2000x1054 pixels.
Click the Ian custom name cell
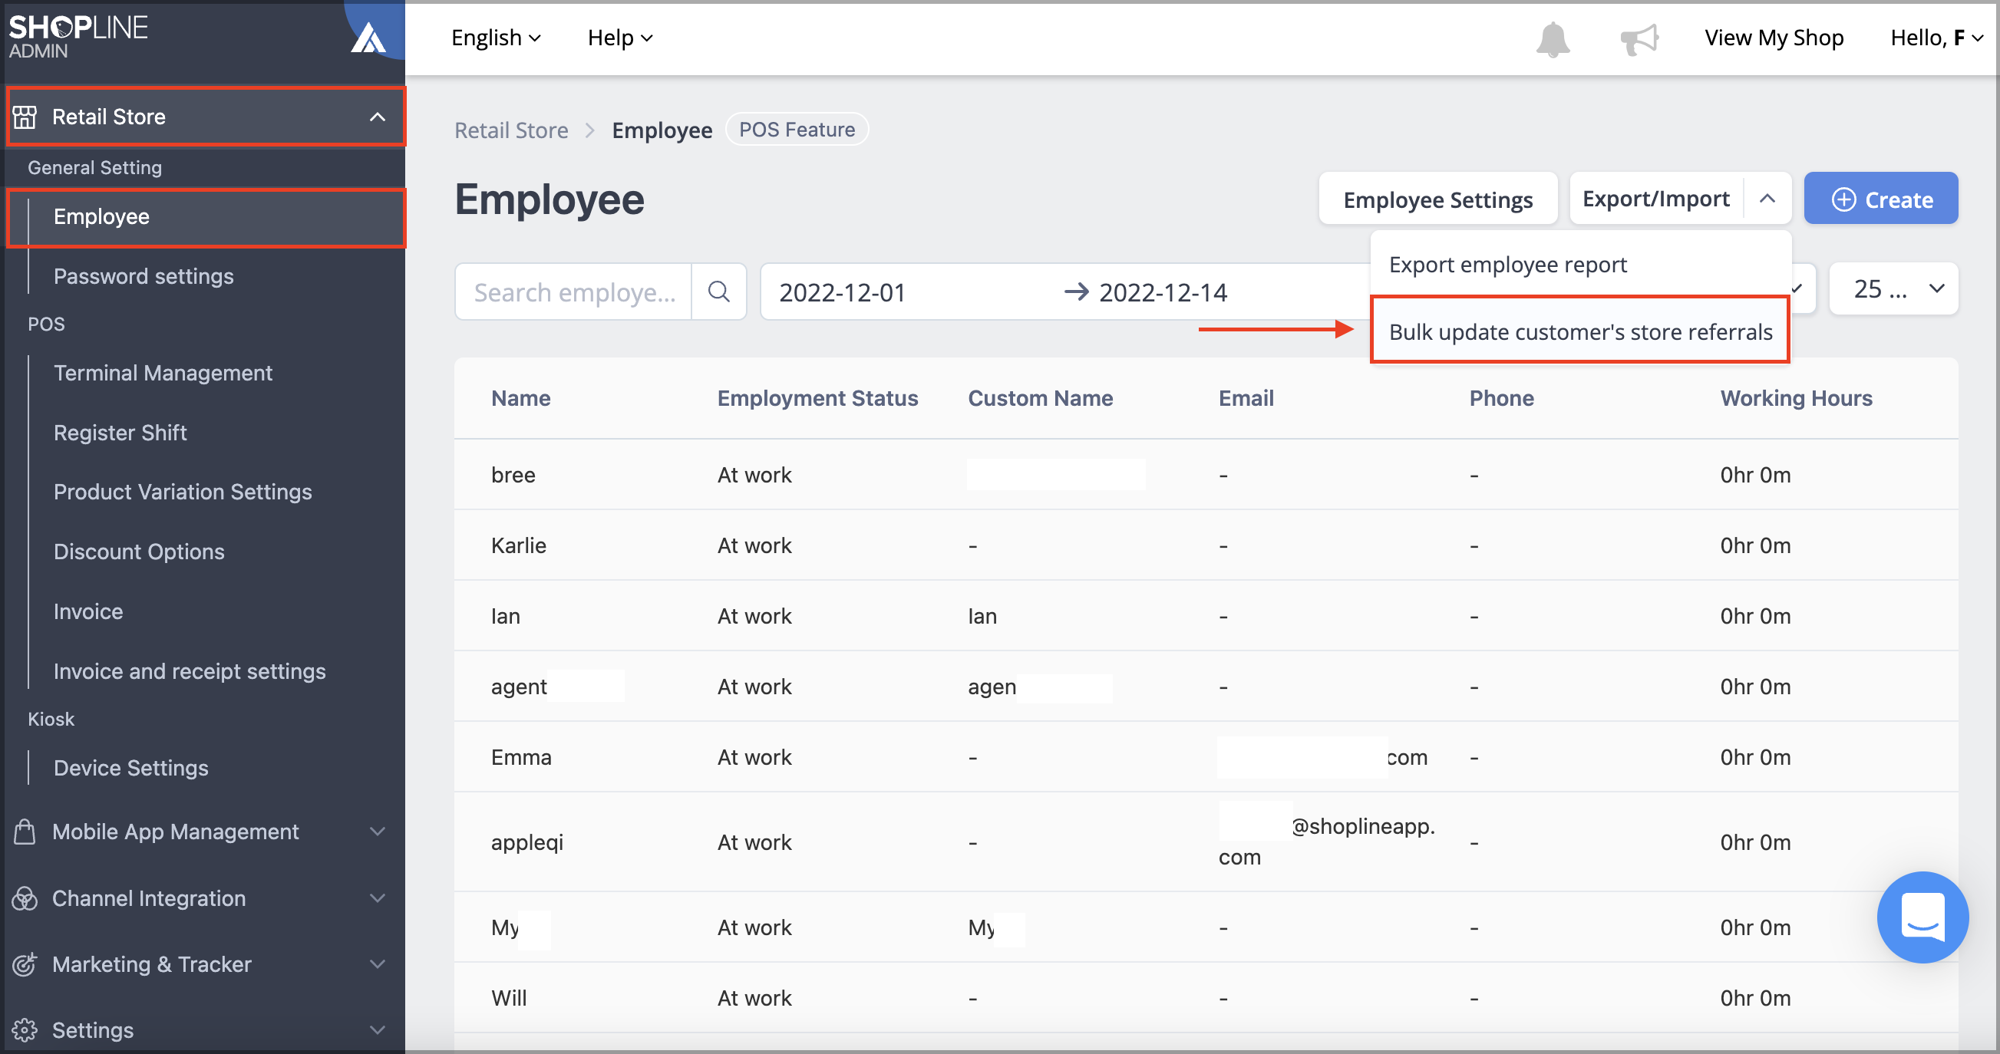point(982,616)
